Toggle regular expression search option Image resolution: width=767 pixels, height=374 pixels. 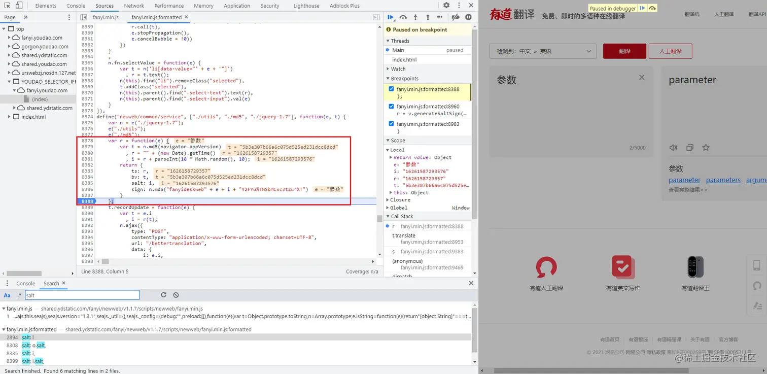pos(19,295)
